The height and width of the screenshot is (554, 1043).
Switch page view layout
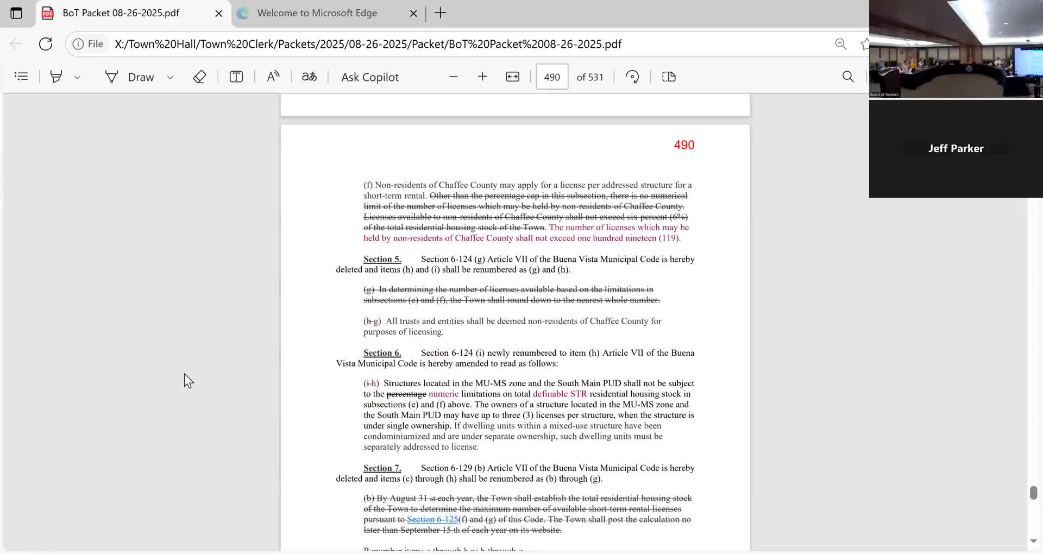tap(669, 77)
